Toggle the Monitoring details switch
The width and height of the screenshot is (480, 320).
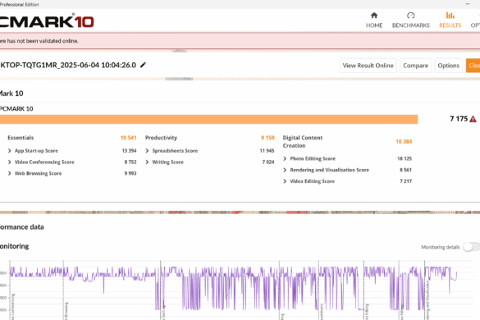point(472,247)
